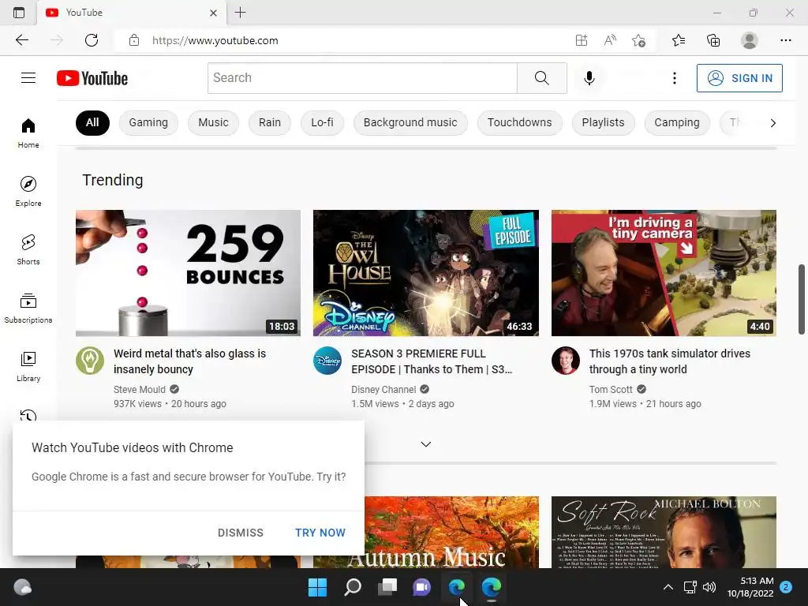Image resolution: width=808 pixels, height=606 pixels.
Task: Open YouTube settings three-dot menu
Action: 674,78
